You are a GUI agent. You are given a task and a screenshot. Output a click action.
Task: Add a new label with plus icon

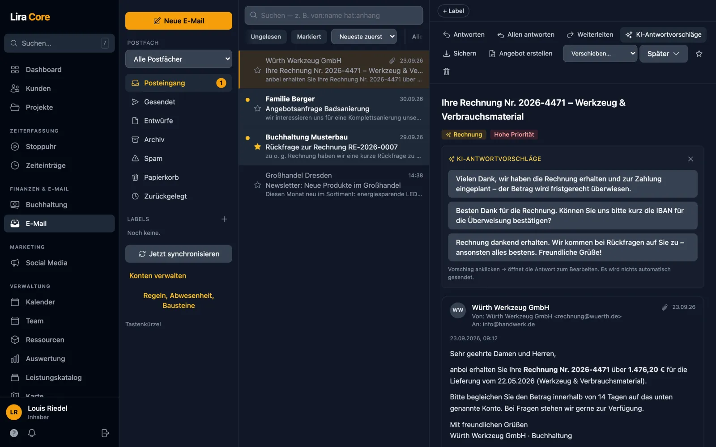pyautogui.click(x=224, y=219)
